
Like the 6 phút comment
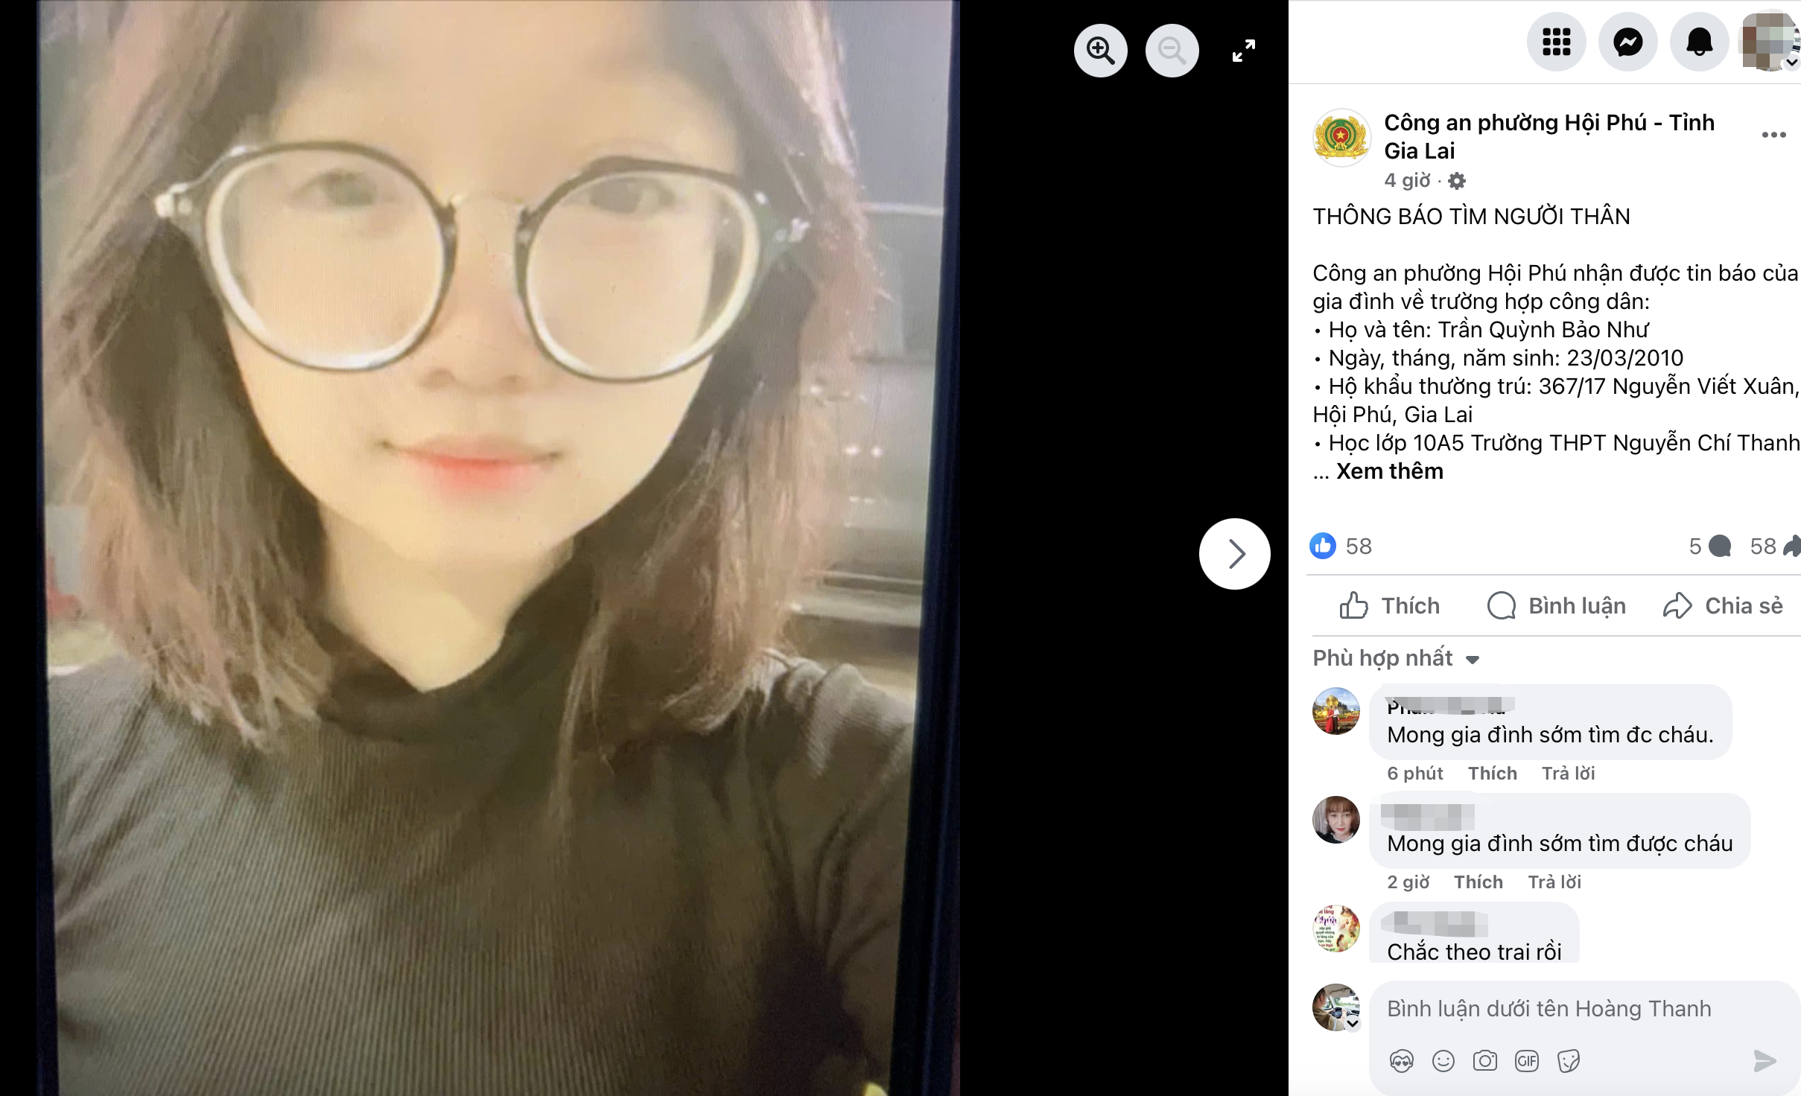tap(1493, 774)
